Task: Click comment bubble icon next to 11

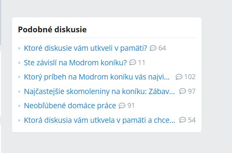Action: point(133,62)
